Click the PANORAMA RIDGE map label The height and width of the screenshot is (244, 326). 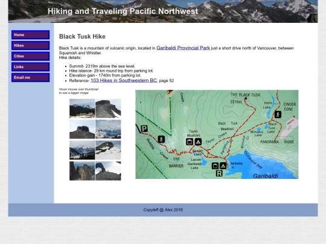pos(277,142)
